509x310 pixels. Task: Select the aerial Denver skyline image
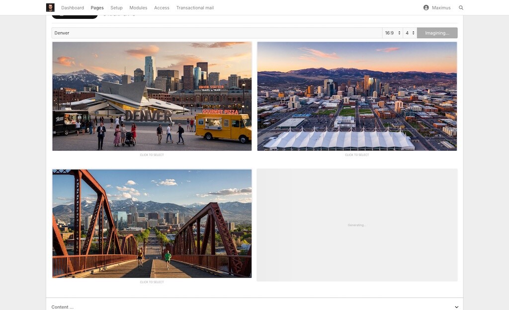pyautogui.click(x=357, y=96)
